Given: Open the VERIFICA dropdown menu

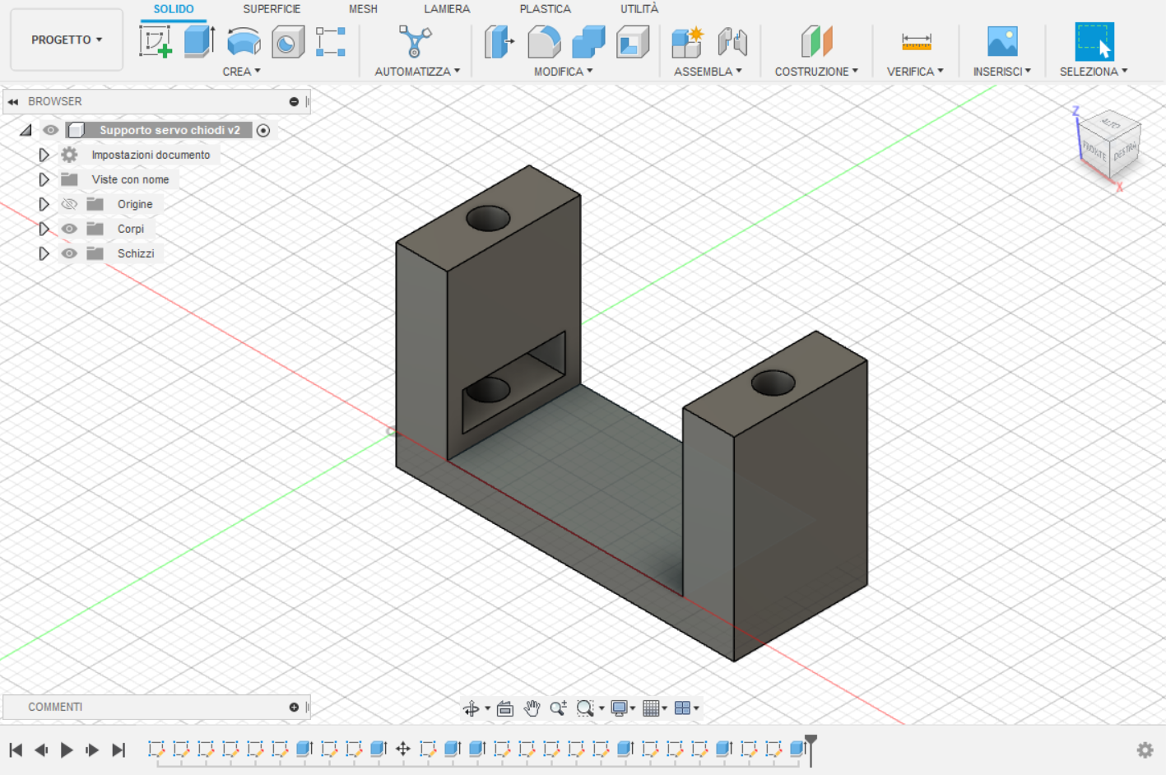Looking at the screenshot, I should tap(915, 72).
